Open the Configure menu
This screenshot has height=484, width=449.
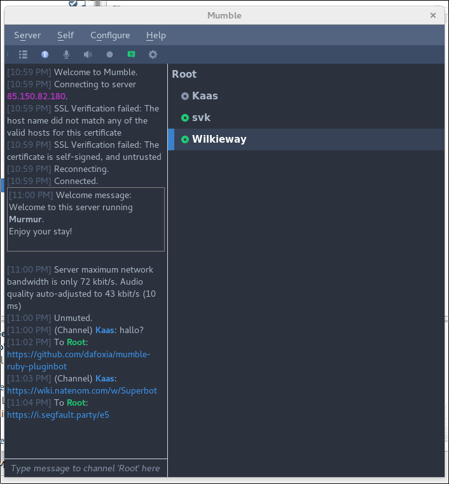tap(110, 36)
